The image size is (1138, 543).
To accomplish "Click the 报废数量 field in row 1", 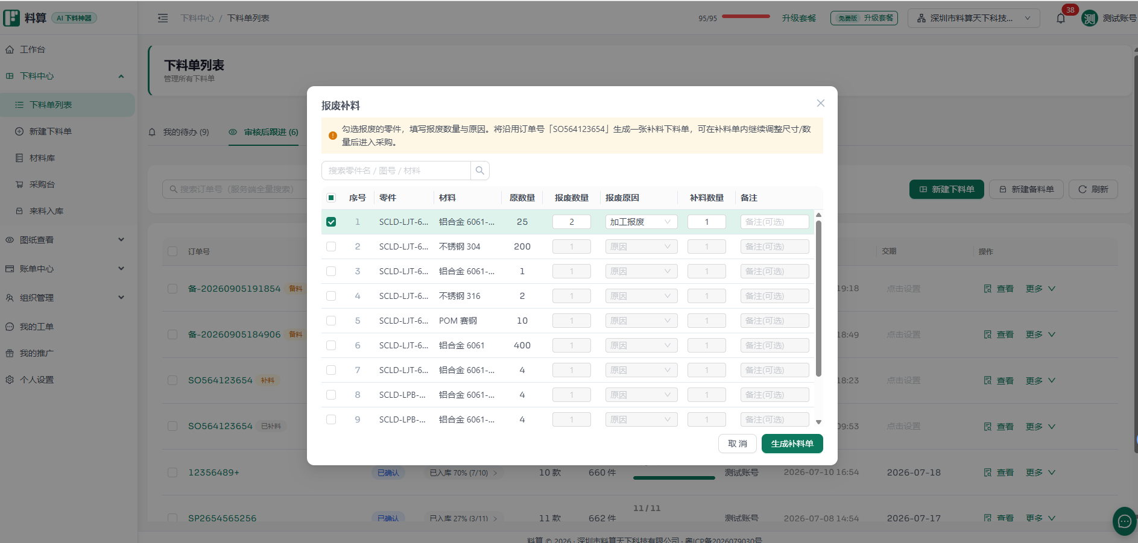I will (572, 222).
